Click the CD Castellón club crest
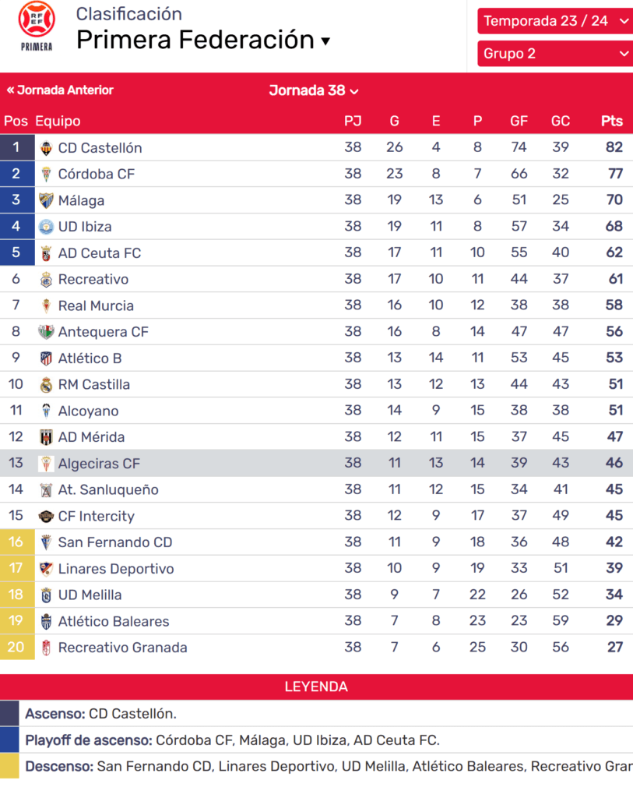The image size is (633, 798). point(47,148)
